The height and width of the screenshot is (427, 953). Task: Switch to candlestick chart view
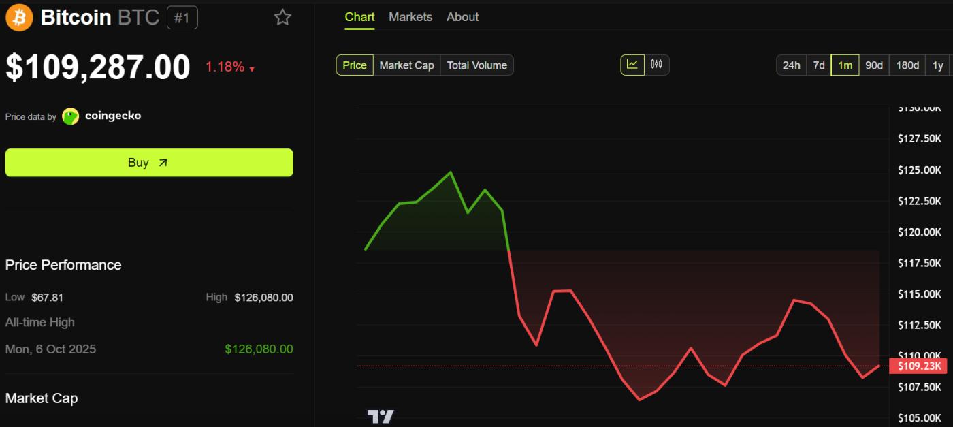point(656,65)
